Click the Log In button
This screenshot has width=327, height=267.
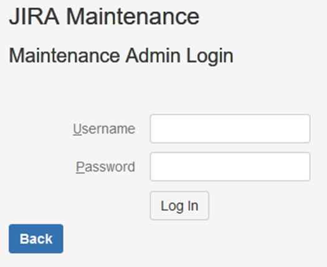pos(179,206)
